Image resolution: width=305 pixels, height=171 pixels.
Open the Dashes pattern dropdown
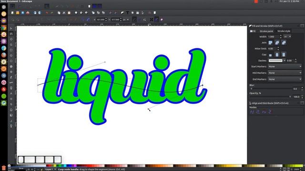pyautogui.click(x=277, y=60)
